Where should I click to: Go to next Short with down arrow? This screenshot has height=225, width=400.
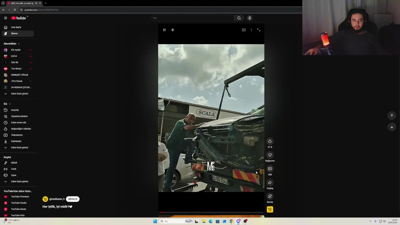tap(392, 127)
